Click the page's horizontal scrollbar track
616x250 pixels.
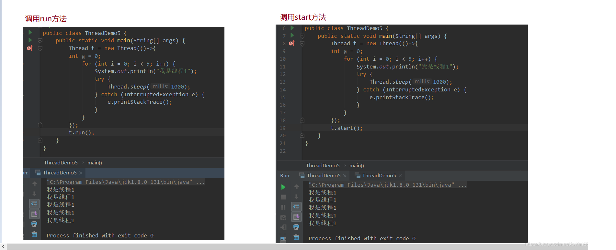pyautogui.click(x=297, y=247)
